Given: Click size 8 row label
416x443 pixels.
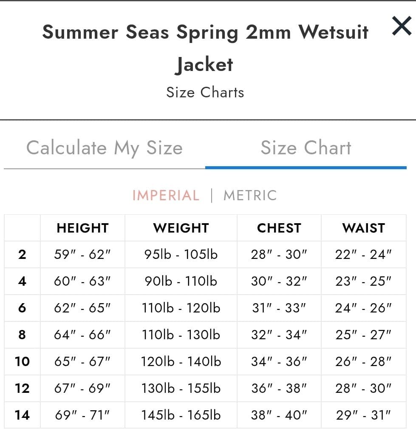Looking at the screenshot, I should [23, 335].
